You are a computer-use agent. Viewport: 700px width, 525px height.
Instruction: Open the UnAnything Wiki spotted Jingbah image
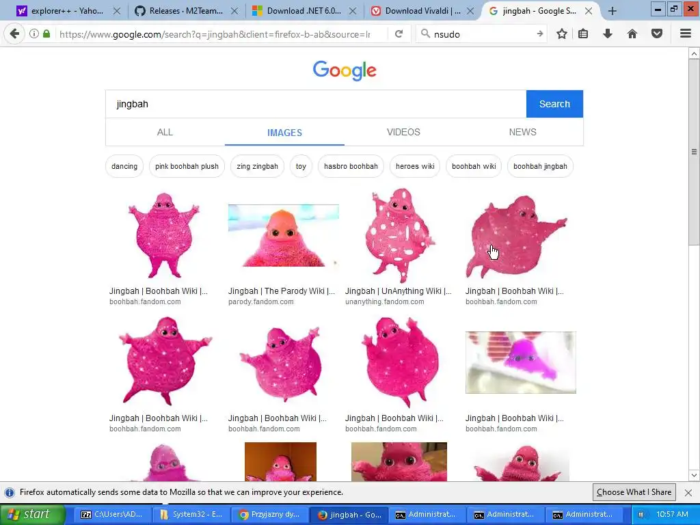(401, 235)
